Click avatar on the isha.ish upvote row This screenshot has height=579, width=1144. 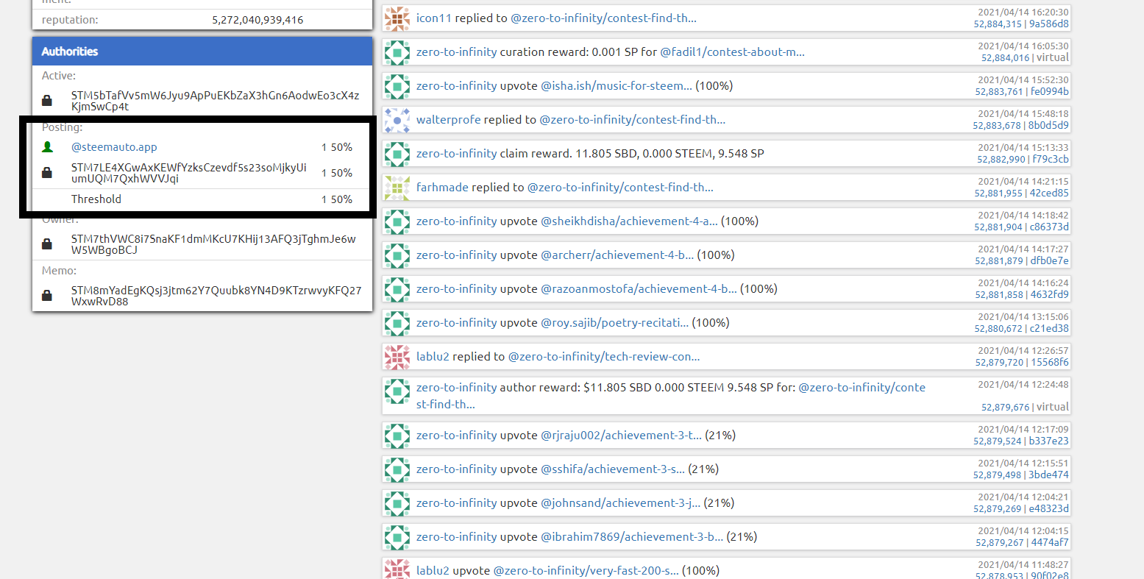click(397, 86)
